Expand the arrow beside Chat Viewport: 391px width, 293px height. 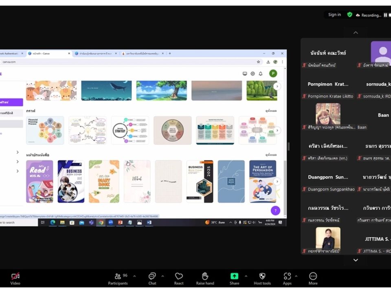[x=163, y=276]
